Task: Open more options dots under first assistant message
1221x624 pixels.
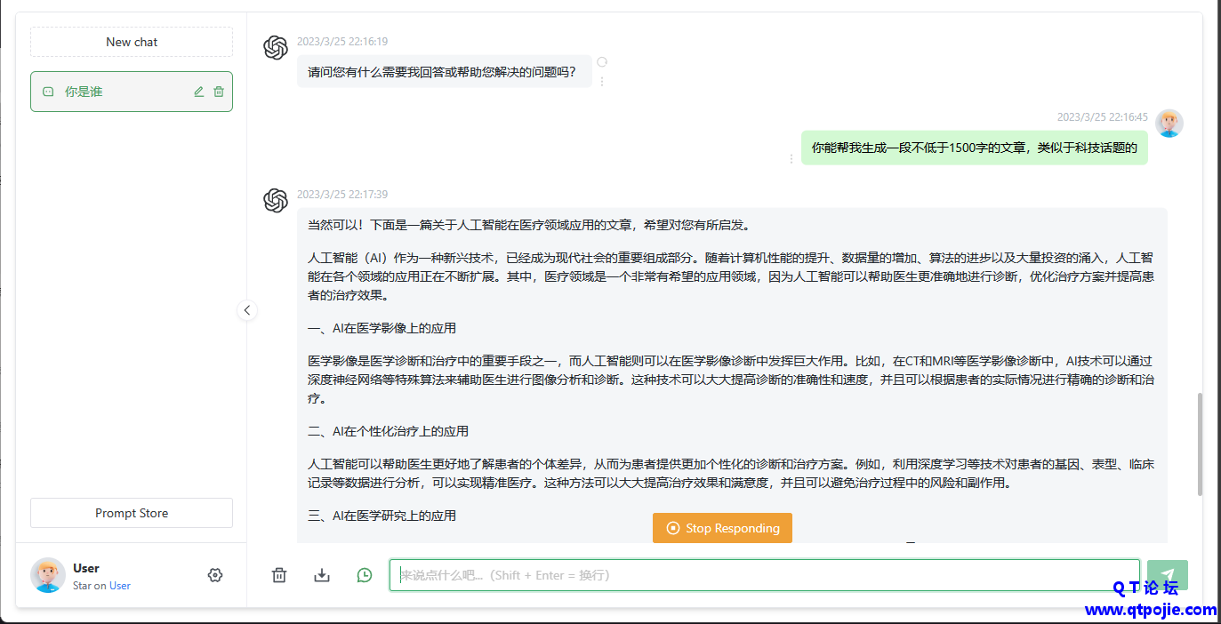Action: [602, 81]
